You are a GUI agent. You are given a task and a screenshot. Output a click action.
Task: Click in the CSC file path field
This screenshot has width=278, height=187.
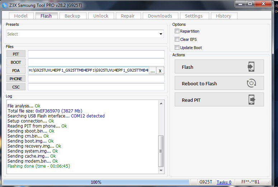(x=96, y=87)
